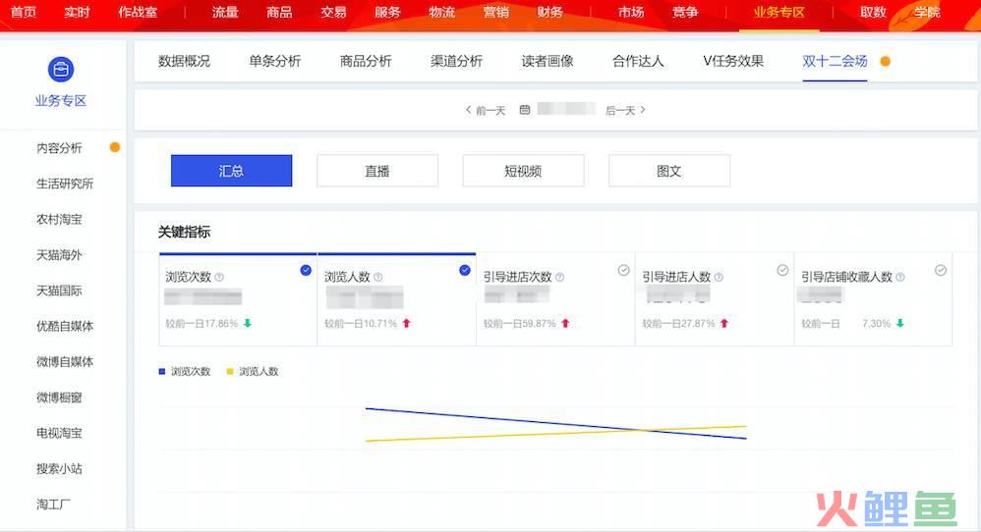Open the 商品分析 tab

[366, 61]
